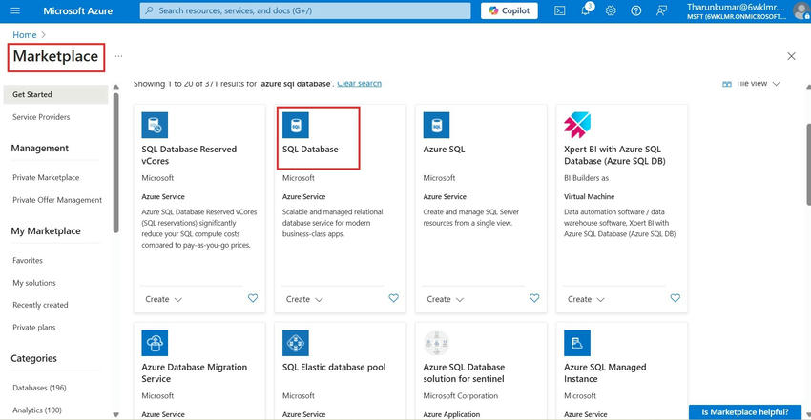Open the portal hamburger menu
811x420 pixels.
[15, 10]
